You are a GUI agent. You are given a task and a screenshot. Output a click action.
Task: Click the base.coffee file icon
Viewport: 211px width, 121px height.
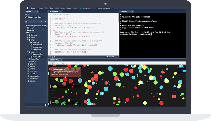(30, 59)
